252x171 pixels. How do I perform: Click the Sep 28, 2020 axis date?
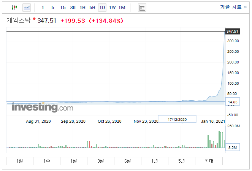point(73,121)
